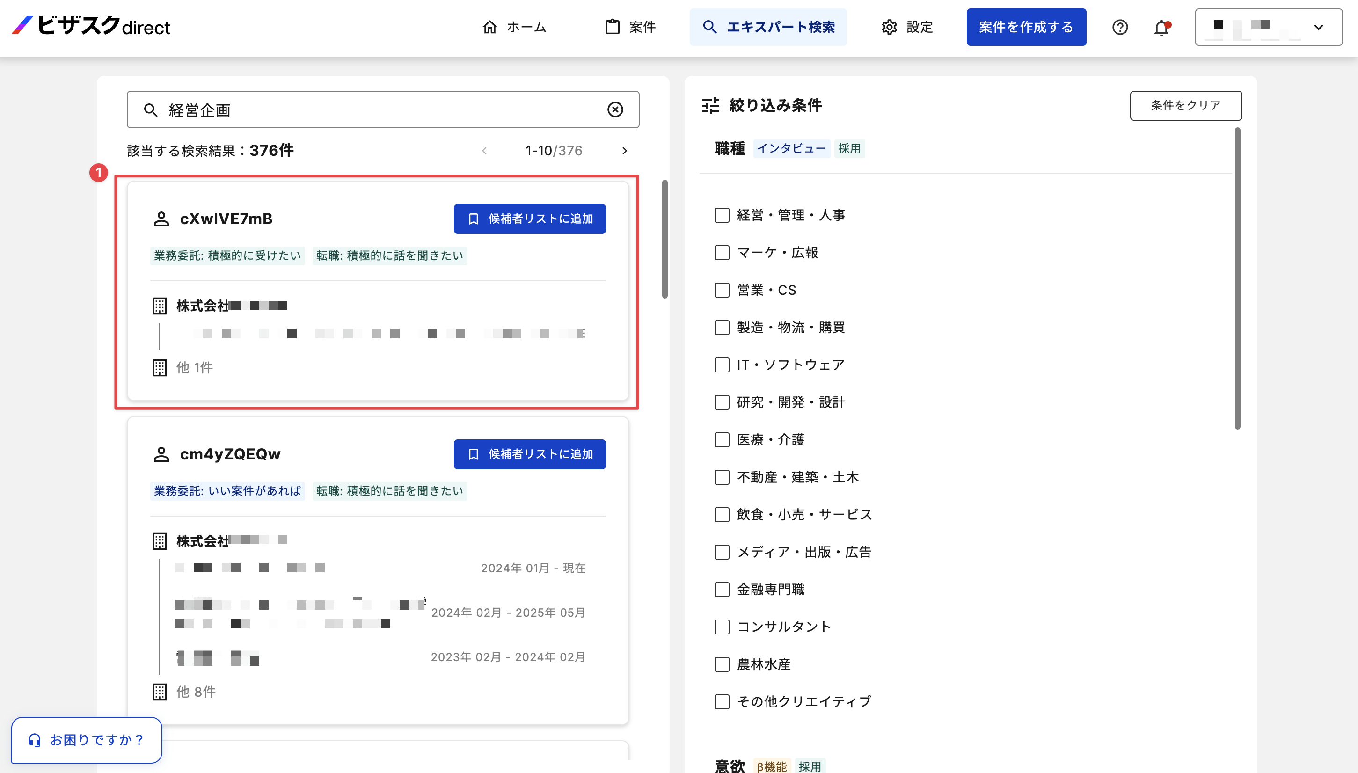The image size is (1358, 773).
Task: Go to the next results page
Action: (x=624, y=151)
